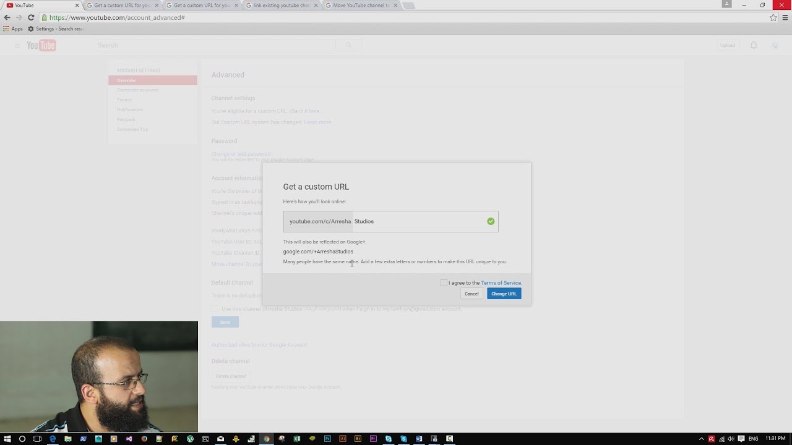Confirm with the Change URL button
The image size is (792, 445).
coord(504,294)
